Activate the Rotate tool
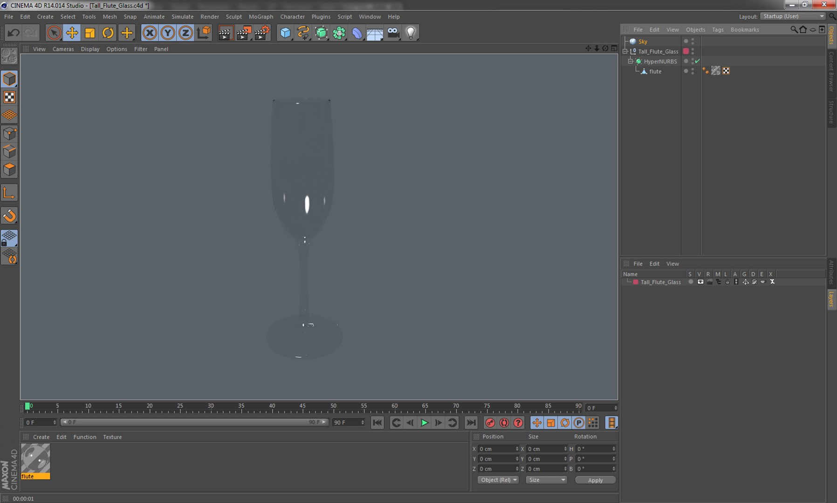Viewport: 837px width, 503px height. coord(108,33)
